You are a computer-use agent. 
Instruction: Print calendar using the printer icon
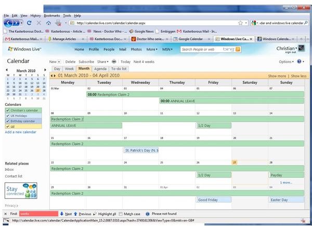coord(114,61)
